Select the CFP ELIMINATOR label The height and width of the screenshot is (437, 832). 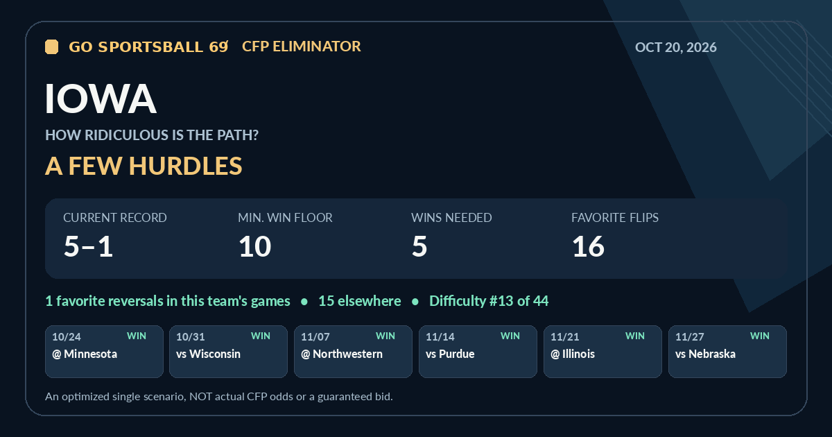point(302,46)
